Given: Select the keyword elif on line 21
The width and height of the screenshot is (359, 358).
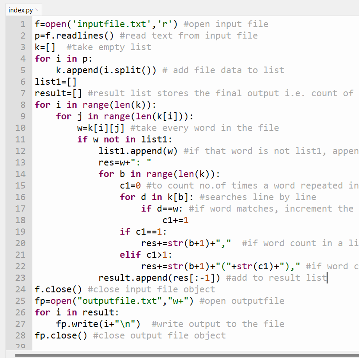Looking at the screenshot, I should pyautogui.click(x=130, y=255).
